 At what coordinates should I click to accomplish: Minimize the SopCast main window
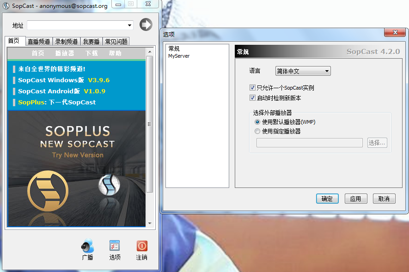(118, 4)
